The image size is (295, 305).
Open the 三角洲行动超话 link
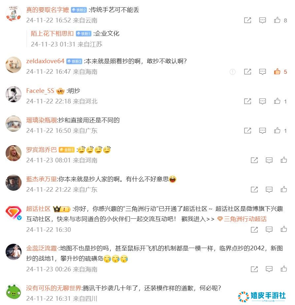pos(242,219)
